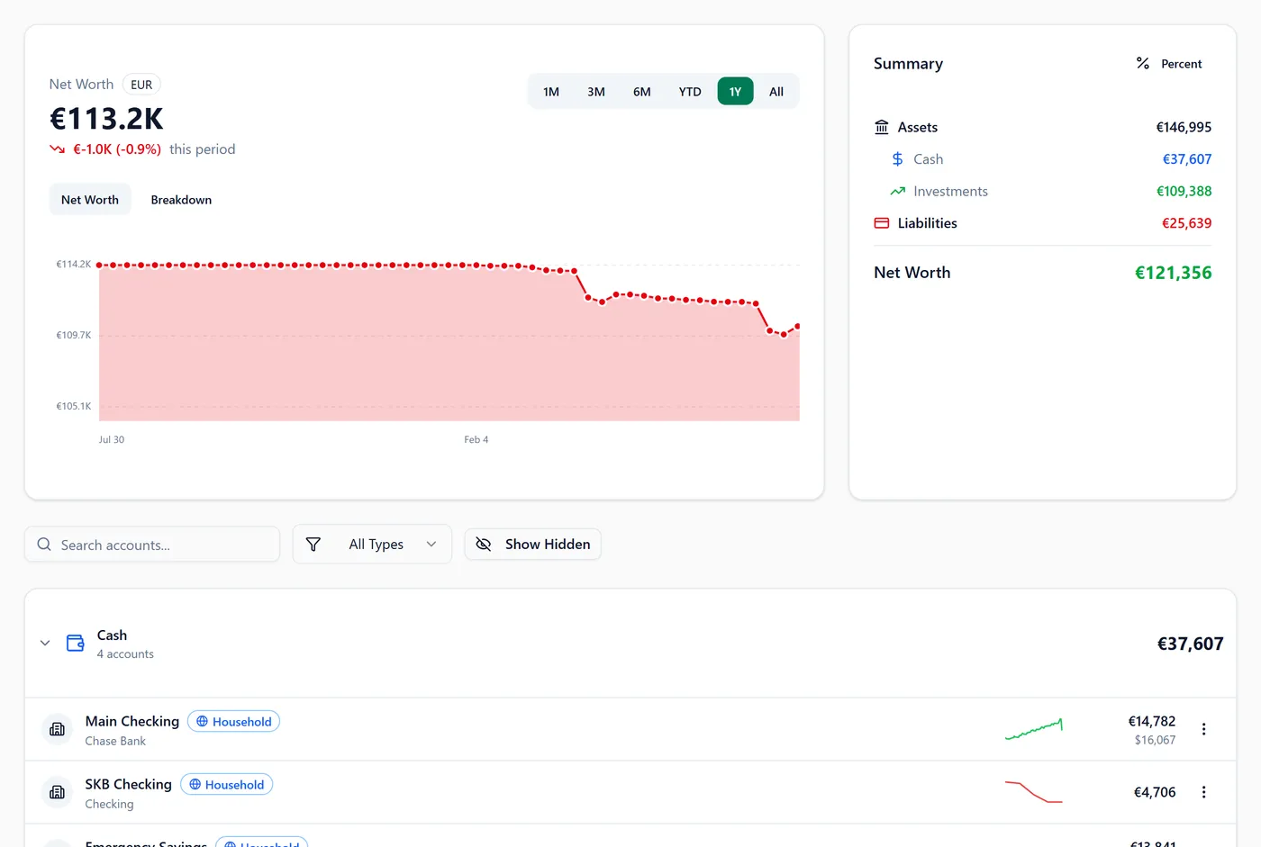Click the Liabilities value €25,639
The width and height of the screenshot is (1261, 847).
(x=1186, y=223)
